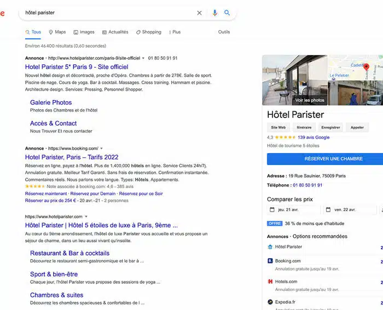Switch to the Maps tab

point(57,32)
